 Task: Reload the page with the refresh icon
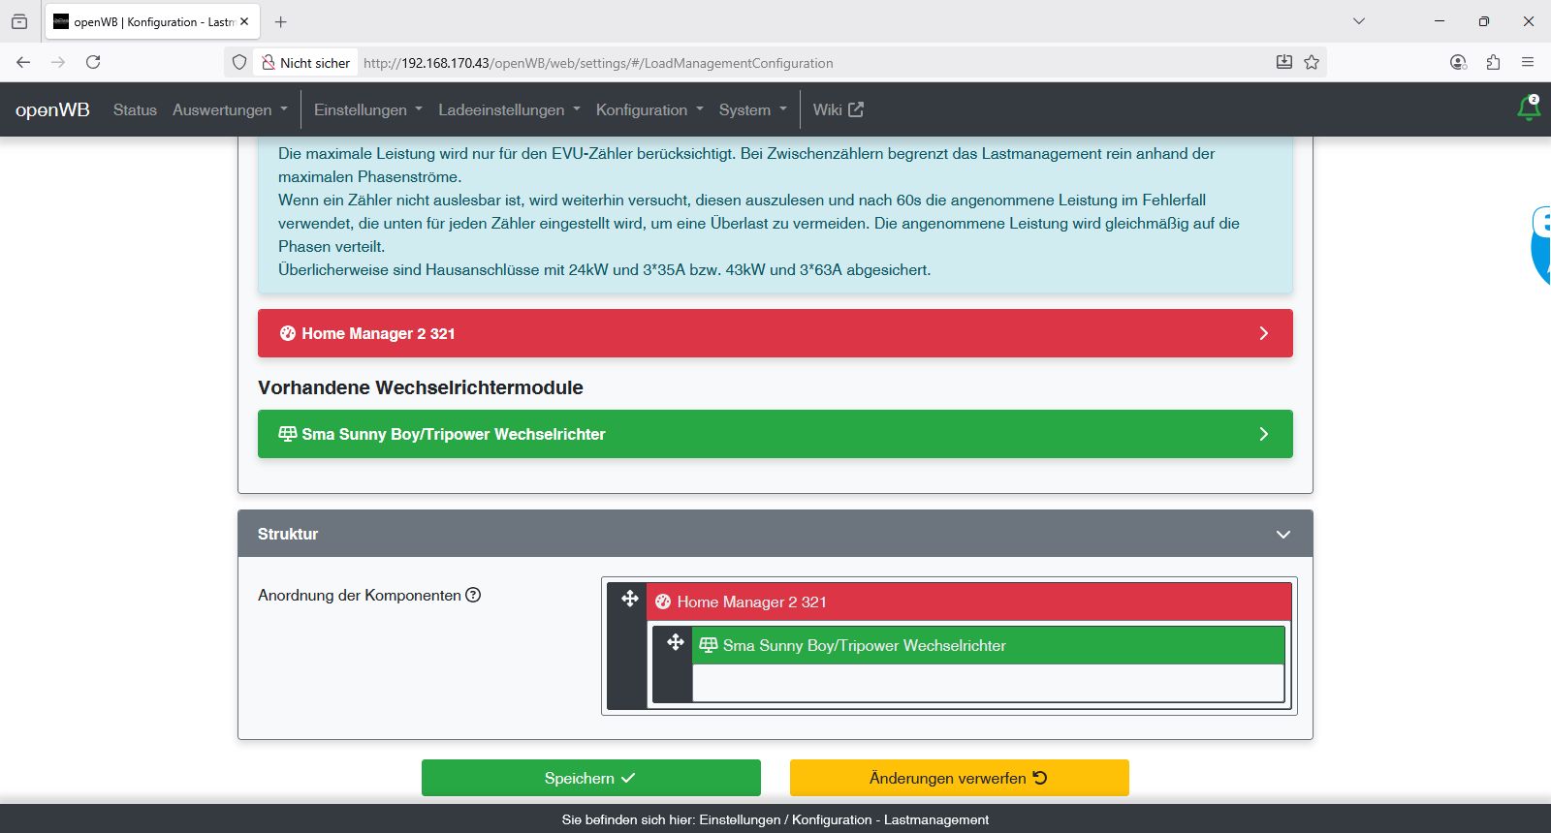click(93, 62)
